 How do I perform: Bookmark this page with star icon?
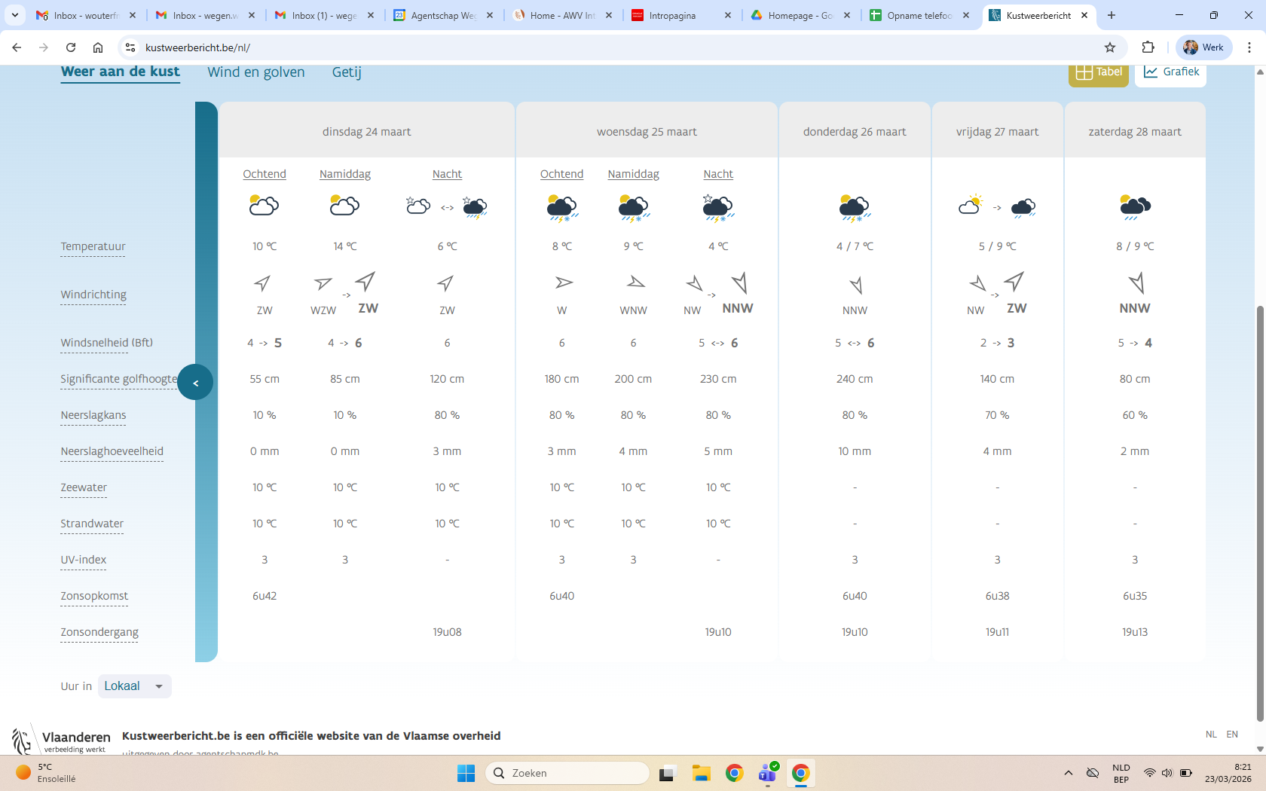1109,47
